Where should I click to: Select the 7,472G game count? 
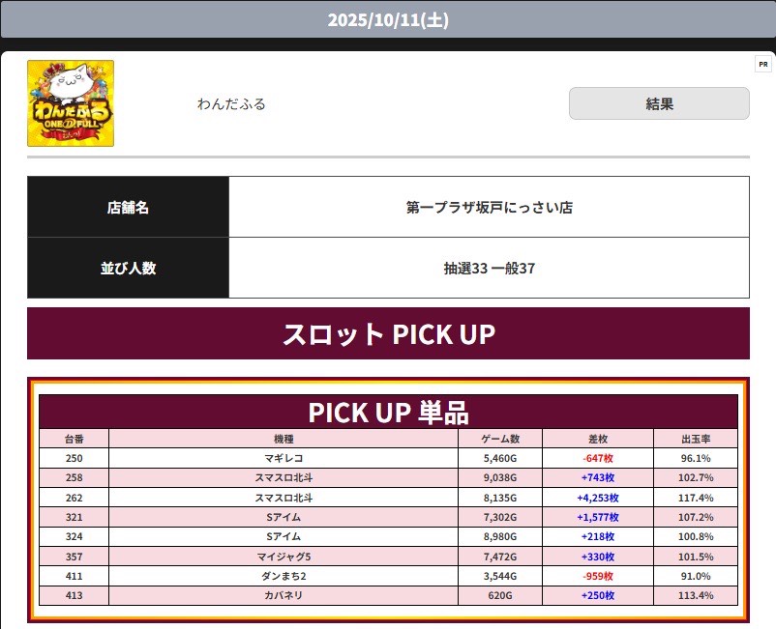tap(500, 557)
